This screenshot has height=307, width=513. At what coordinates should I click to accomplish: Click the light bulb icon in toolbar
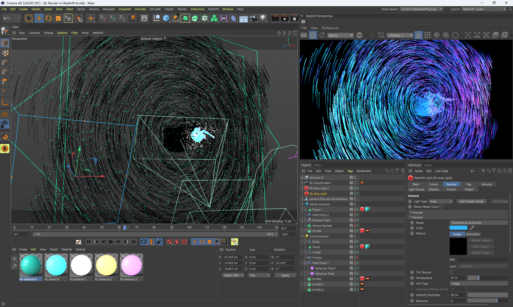pos(263,18)
